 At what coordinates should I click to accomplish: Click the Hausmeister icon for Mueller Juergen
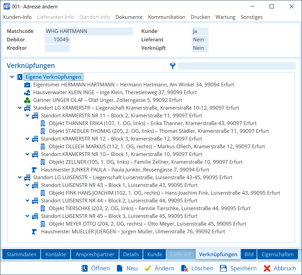coord(35,232)
